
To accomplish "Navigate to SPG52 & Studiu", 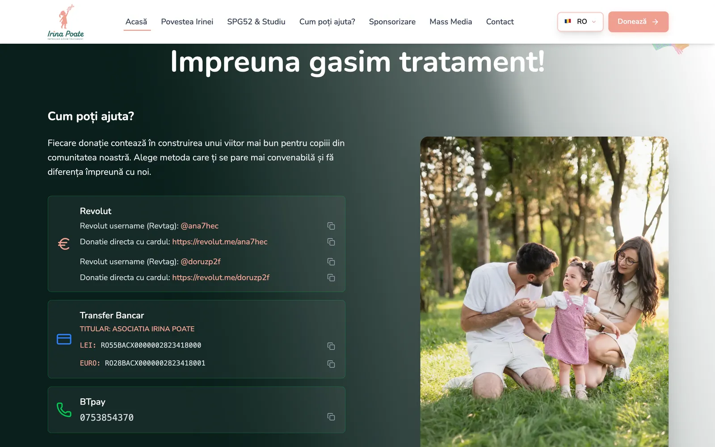I will pos(256,21).
